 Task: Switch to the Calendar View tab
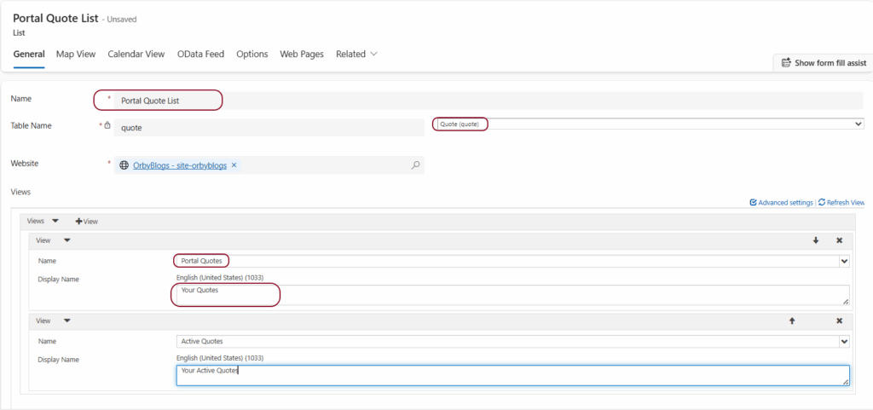(x=136, y=54)
